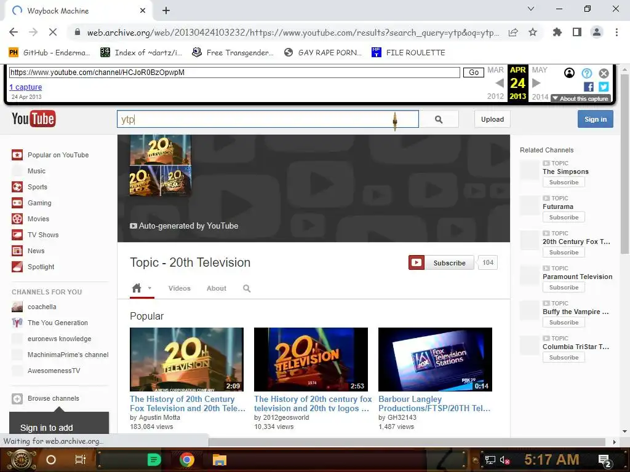The width and height of the screenshot is (630, 472).
Task: Open Chrome from the taskbar
Action: pyautogui.click(x=186, y=460)
